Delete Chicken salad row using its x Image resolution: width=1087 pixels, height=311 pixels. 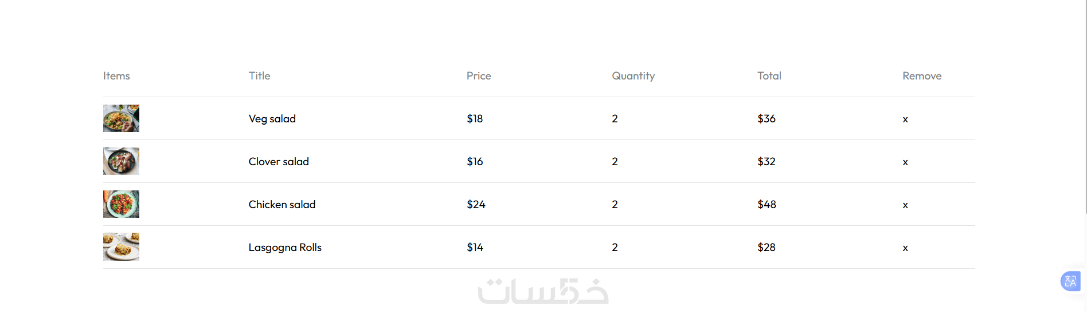pyautogui.click(x=905, y=205)
